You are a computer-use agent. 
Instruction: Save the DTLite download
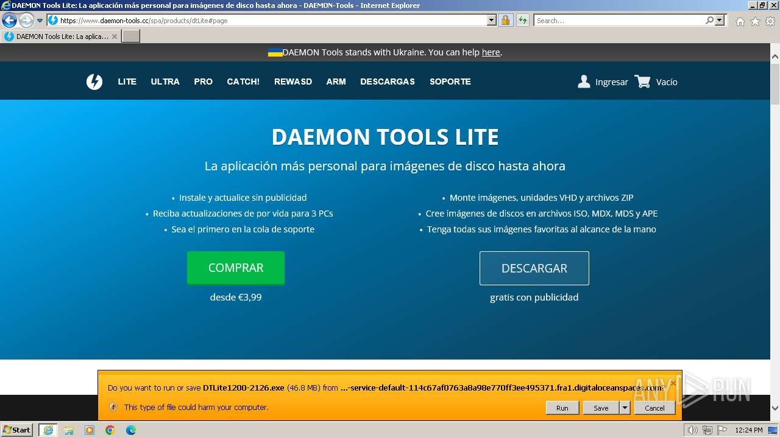(601, 408)
